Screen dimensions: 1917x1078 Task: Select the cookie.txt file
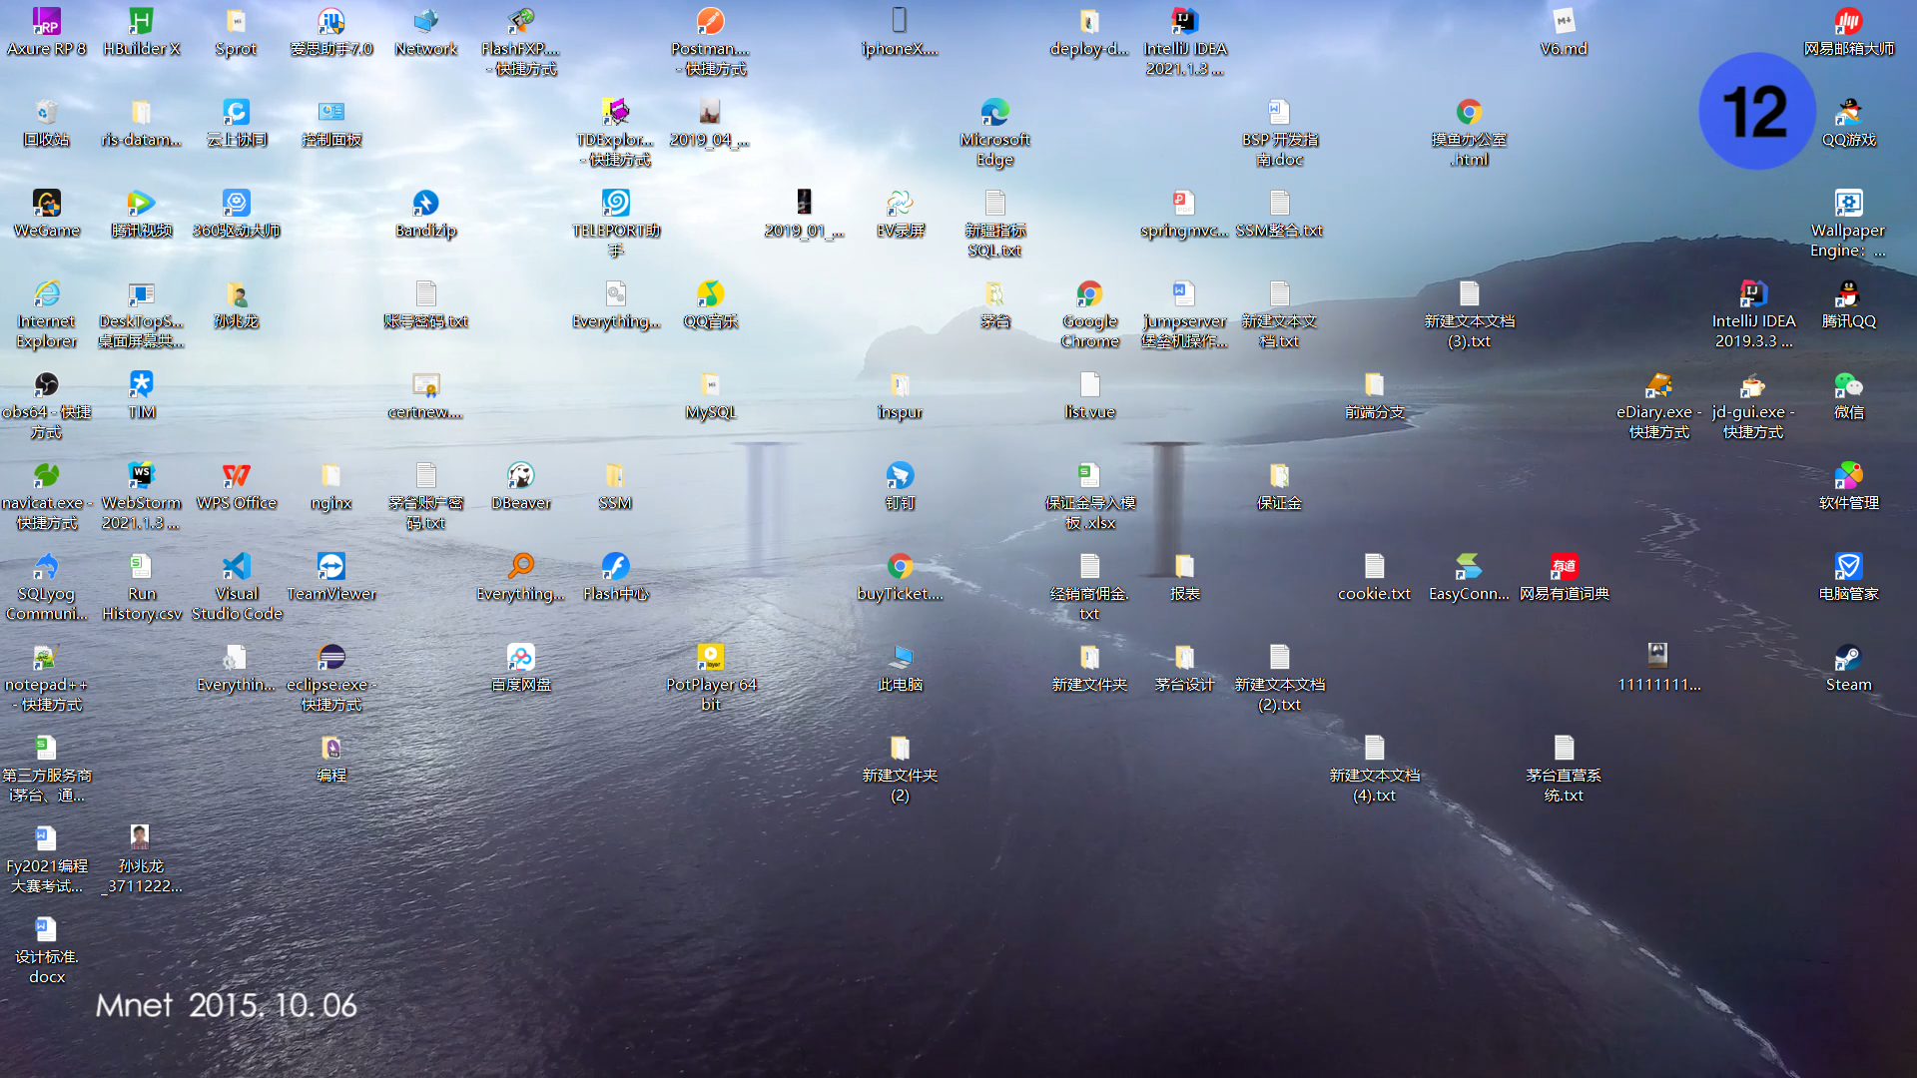pos(1374,578)
